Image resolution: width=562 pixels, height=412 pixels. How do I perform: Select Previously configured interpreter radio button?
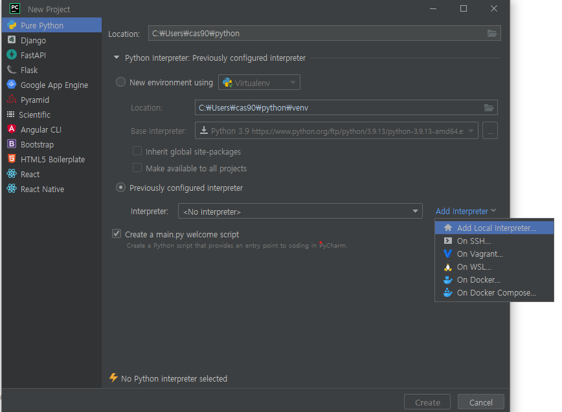(x=121, y=187)
